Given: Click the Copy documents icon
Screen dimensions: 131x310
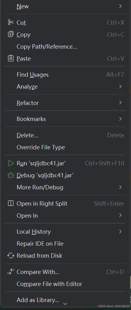Looking at the screenshot, I should 10,34.
